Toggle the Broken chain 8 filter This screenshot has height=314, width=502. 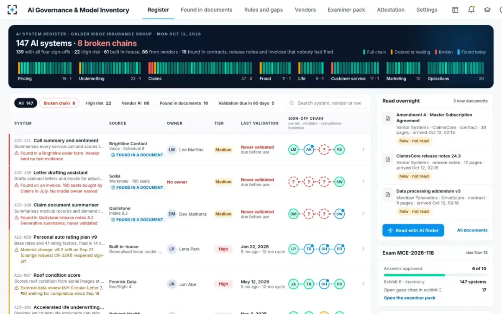pyautogui.click(x=59, y=103)
